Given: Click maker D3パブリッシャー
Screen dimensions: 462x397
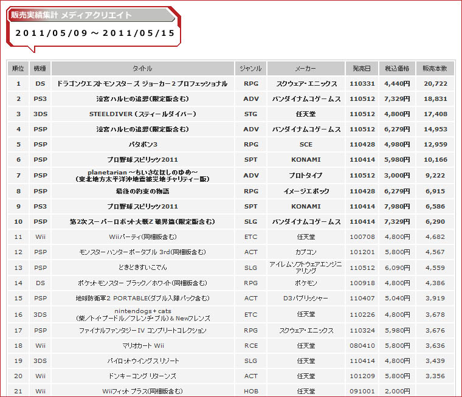Looking at the screenshot, I should pyautogui.click(x=306, y=299).
